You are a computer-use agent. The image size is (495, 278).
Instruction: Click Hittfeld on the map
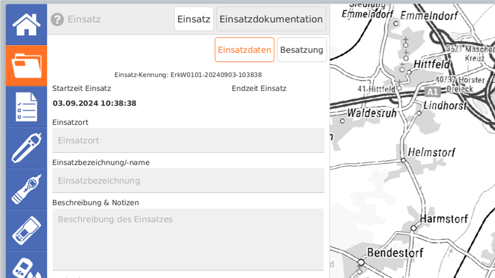click(x=431, y=64)
